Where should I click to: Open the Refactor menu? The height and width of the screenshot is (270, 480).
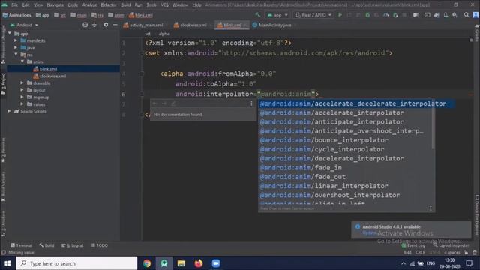pos(109,5)
